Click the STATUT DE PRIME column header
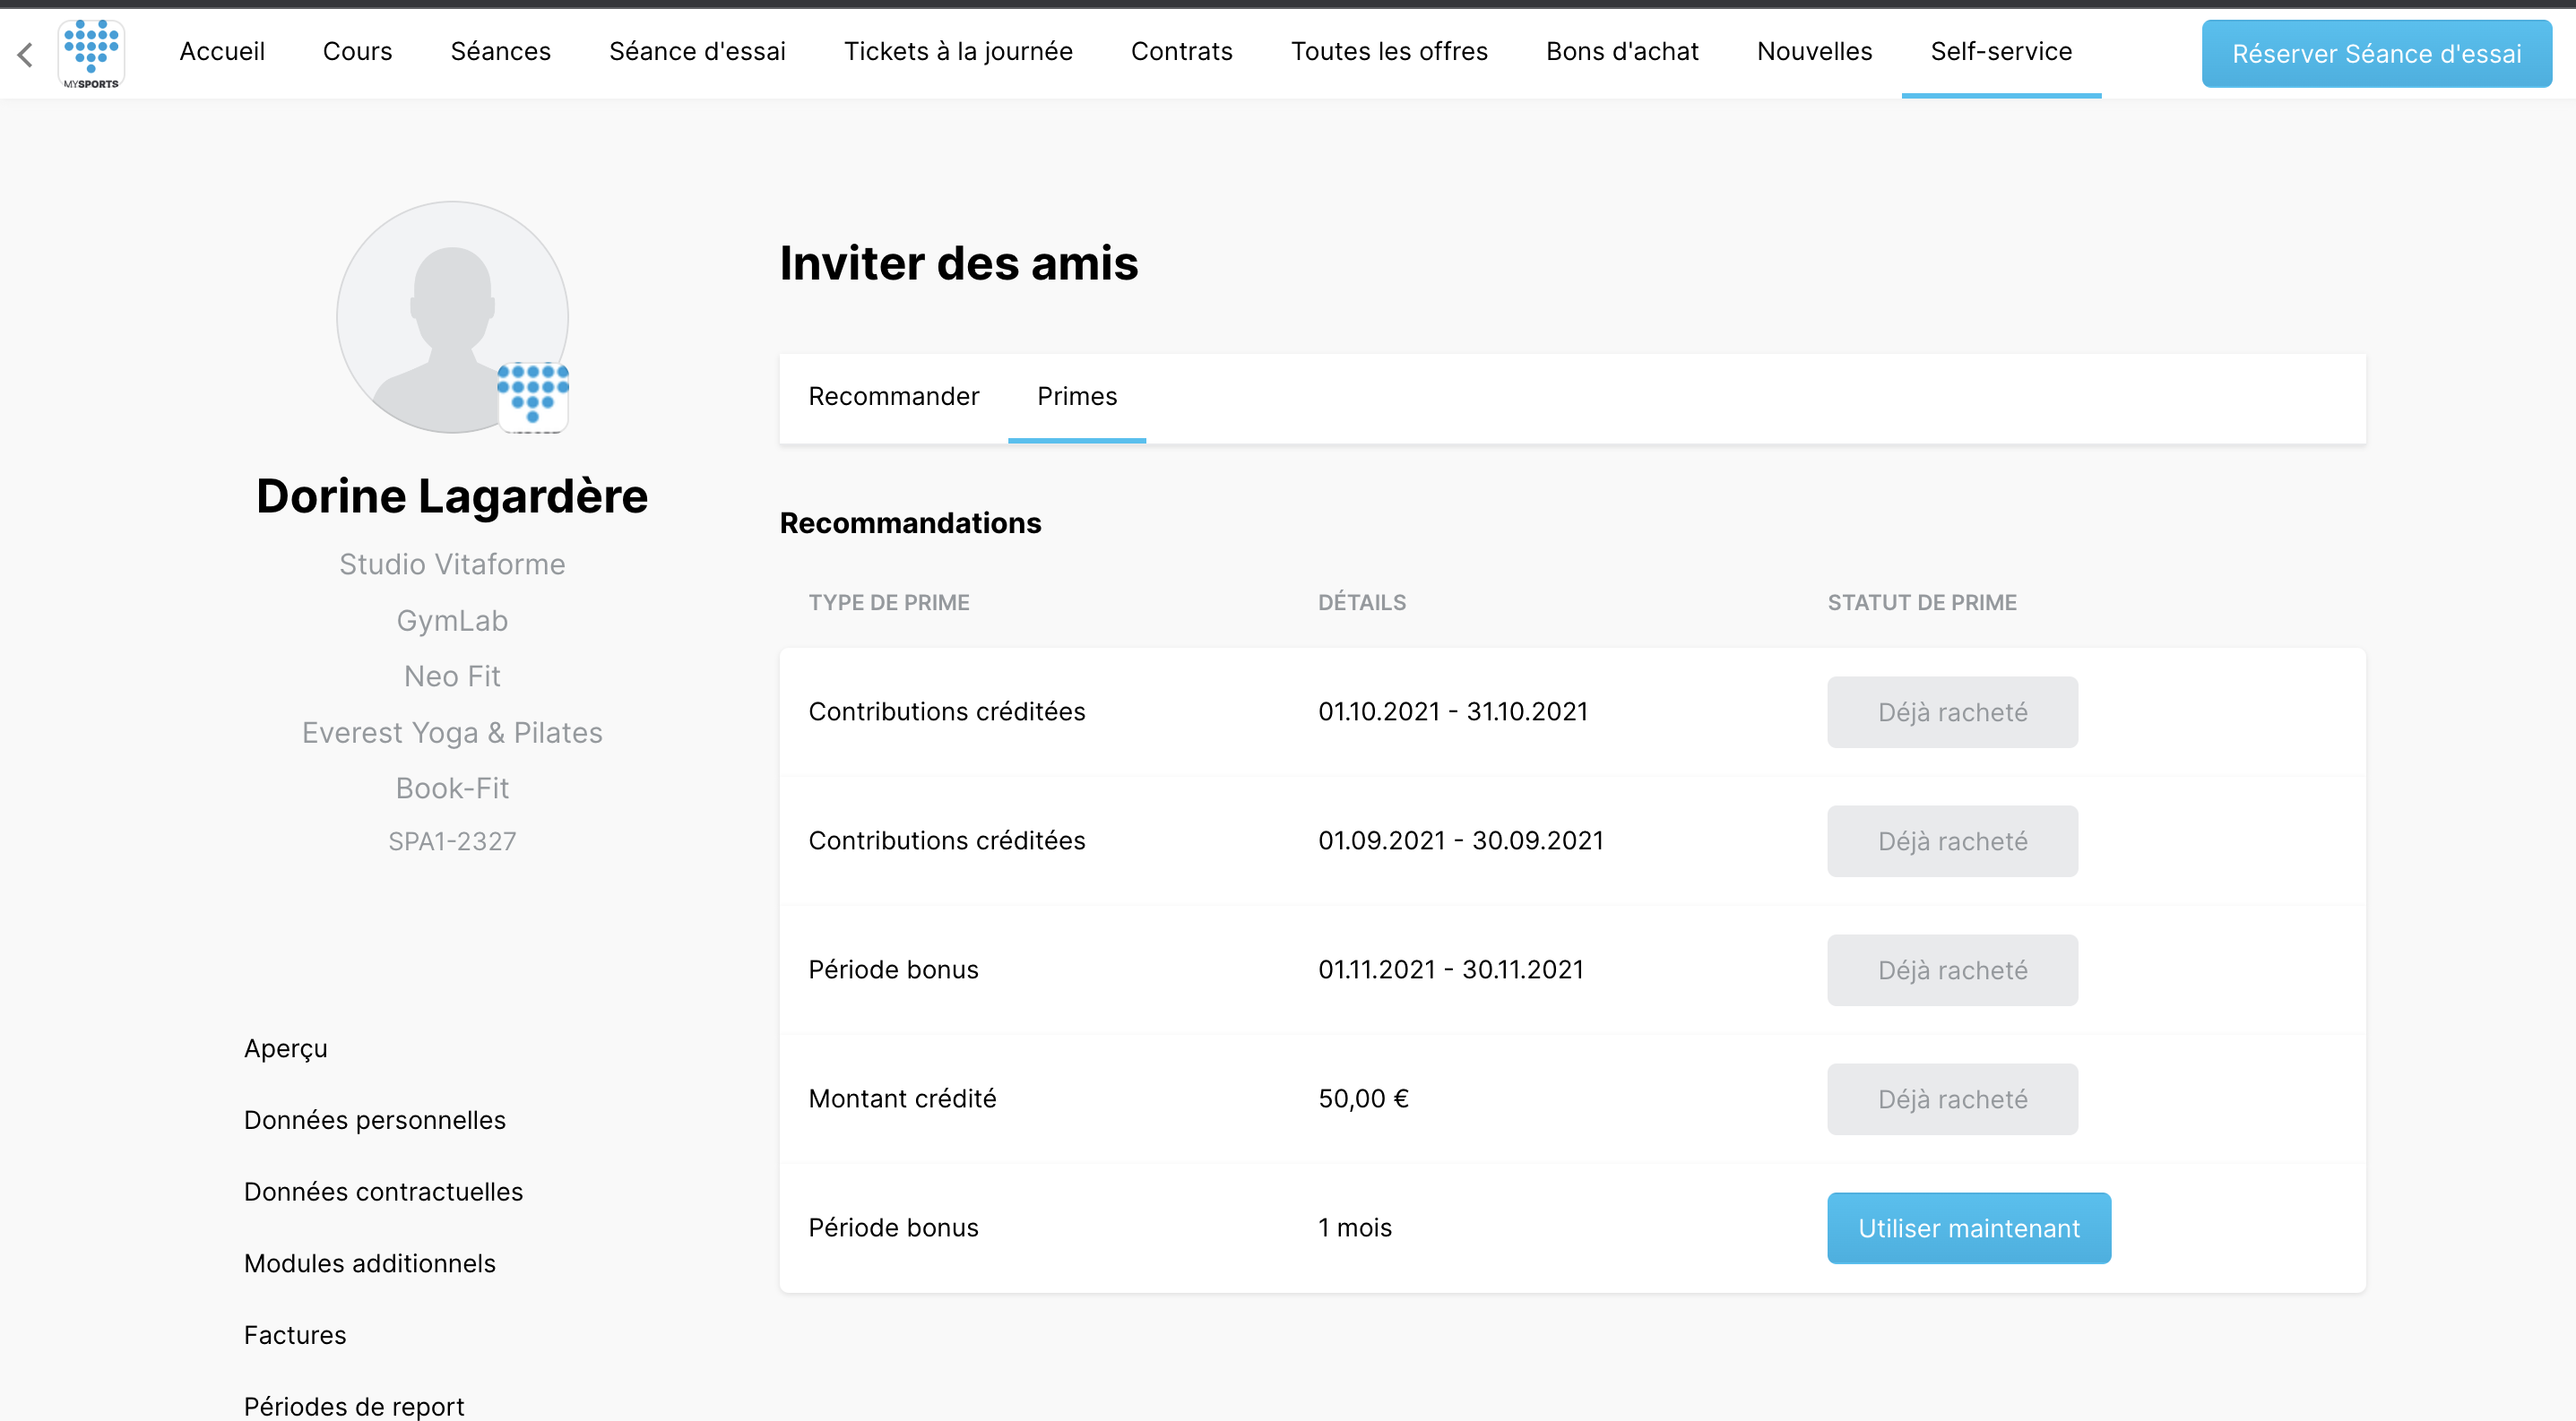This screenshot has height=1421, width=2576. [1922, 603]
